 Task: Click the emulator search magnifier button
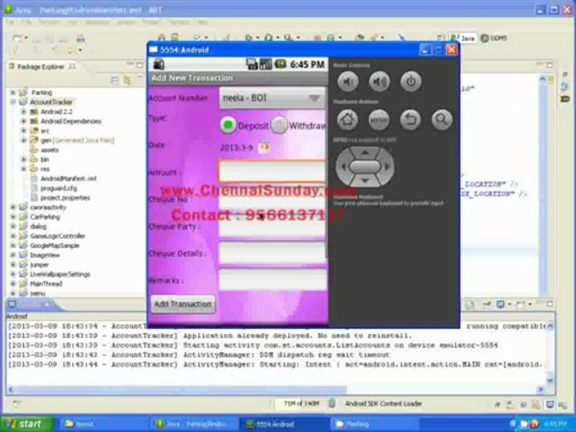pos(442,119)
